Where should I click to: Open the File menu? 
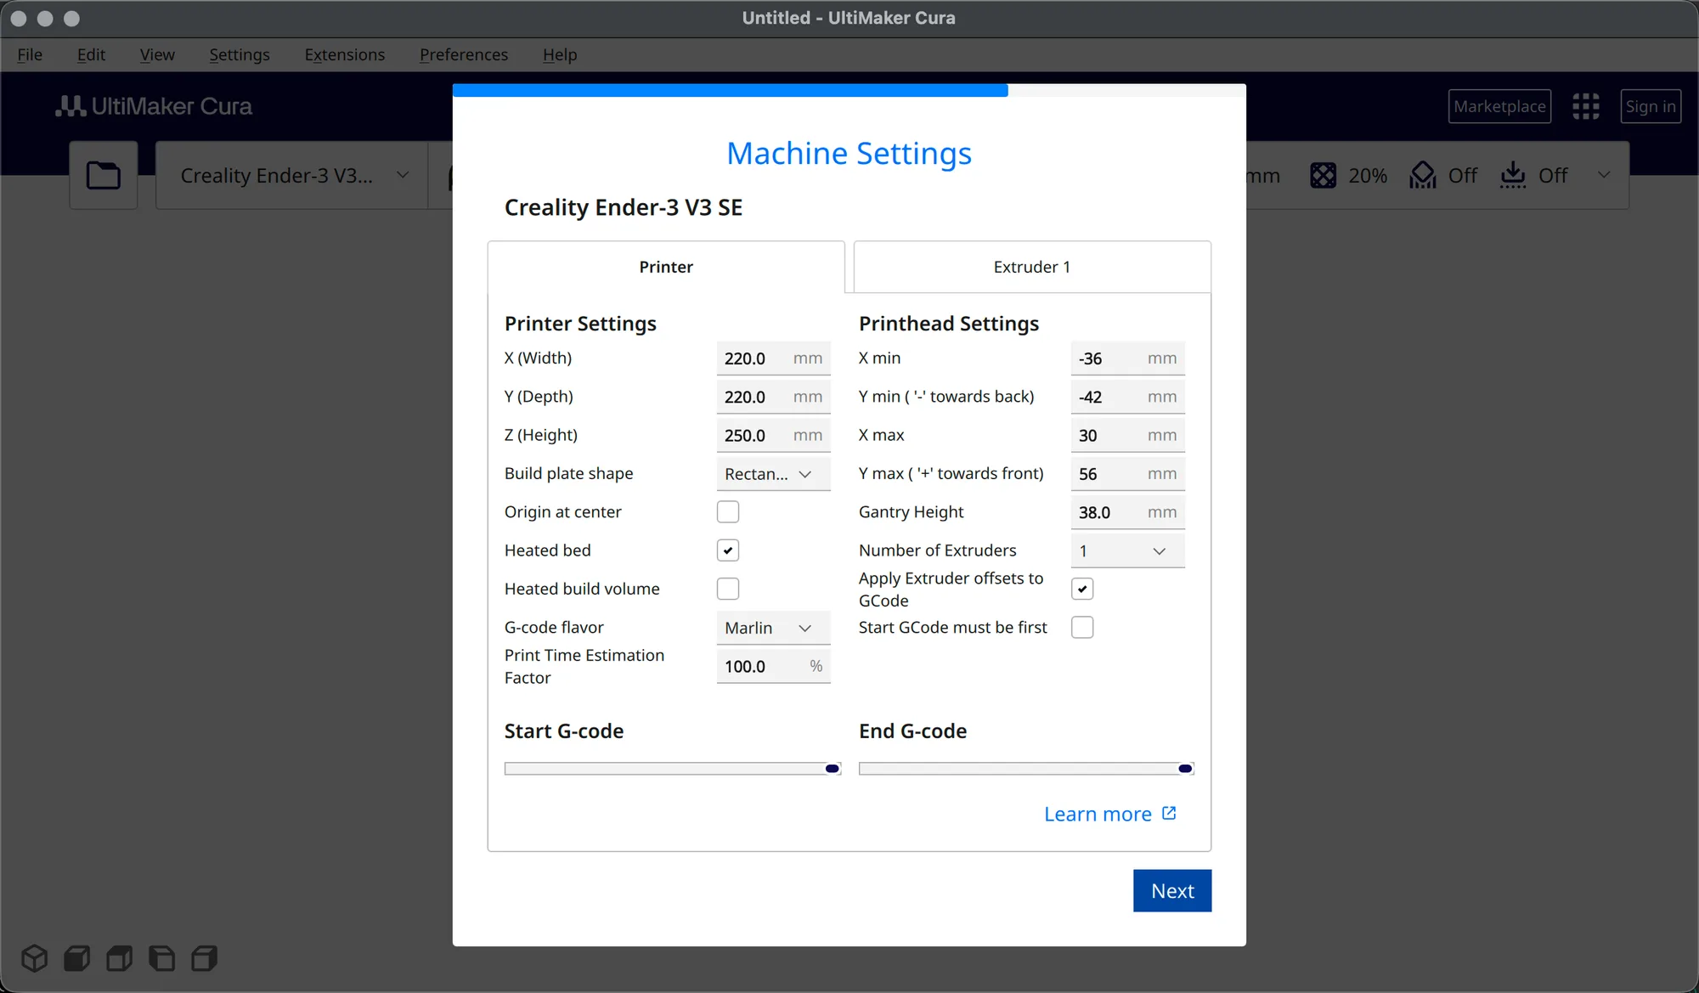[30, 54]
